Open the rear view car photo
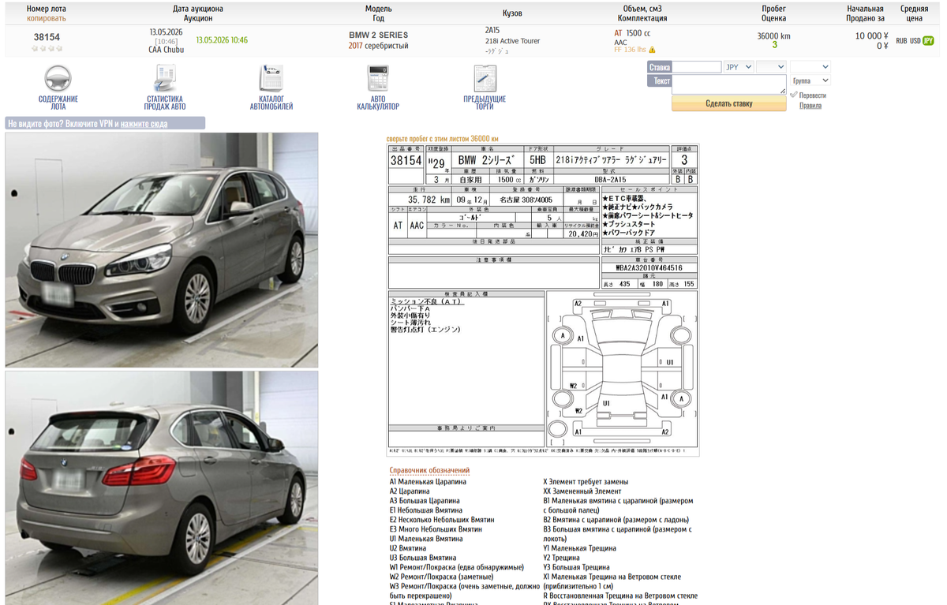Image resolution: width=947 pixels, height=605 pixels. pyautogui.click(x=162, y=487)
